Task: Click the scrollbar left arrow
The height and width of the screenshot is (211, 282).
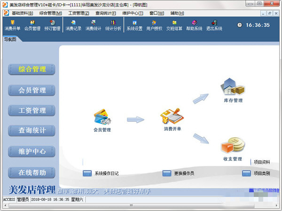Action: pos(5,205)
